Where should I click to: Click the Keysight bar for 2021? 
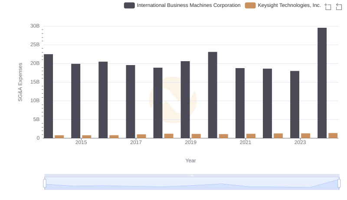[251, 136]
